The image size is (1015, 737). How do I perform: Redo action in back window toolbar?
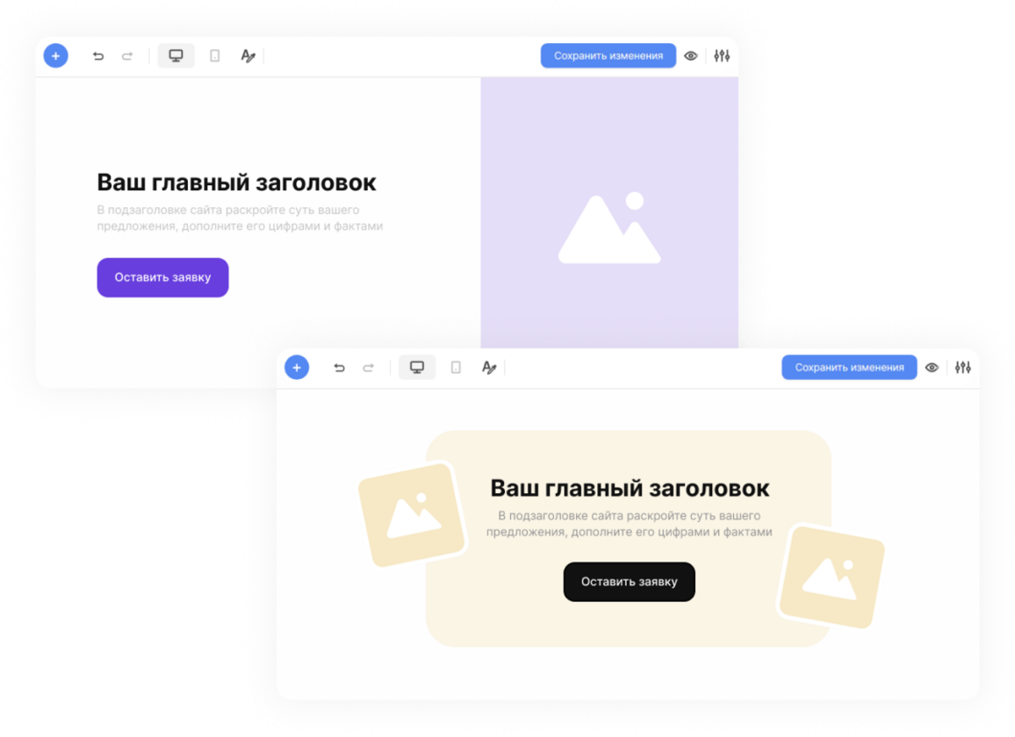point(127,56)
